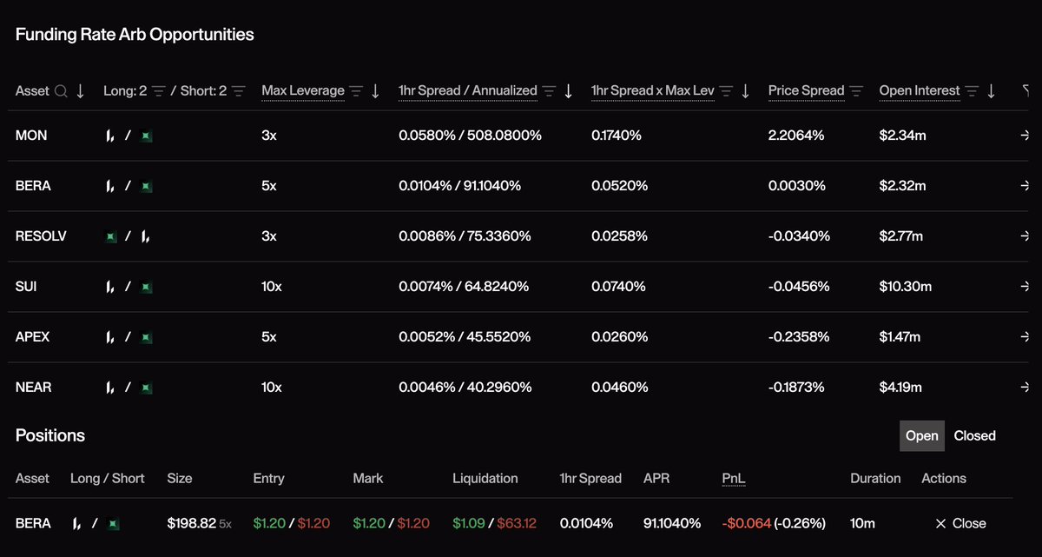This screenshot has height=557, width=1042.
Task: Click the underlined PnL column header
Action: point(734,479)
